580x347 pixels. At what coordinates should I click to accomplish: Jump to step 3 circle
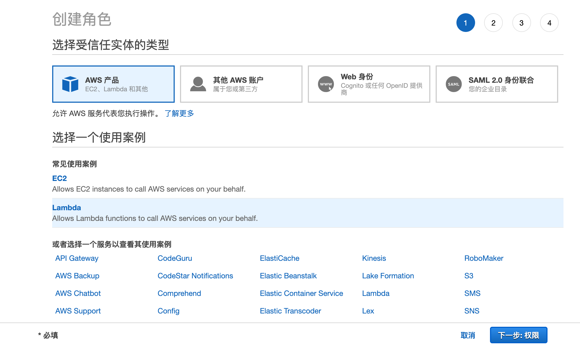pos(521,23)
